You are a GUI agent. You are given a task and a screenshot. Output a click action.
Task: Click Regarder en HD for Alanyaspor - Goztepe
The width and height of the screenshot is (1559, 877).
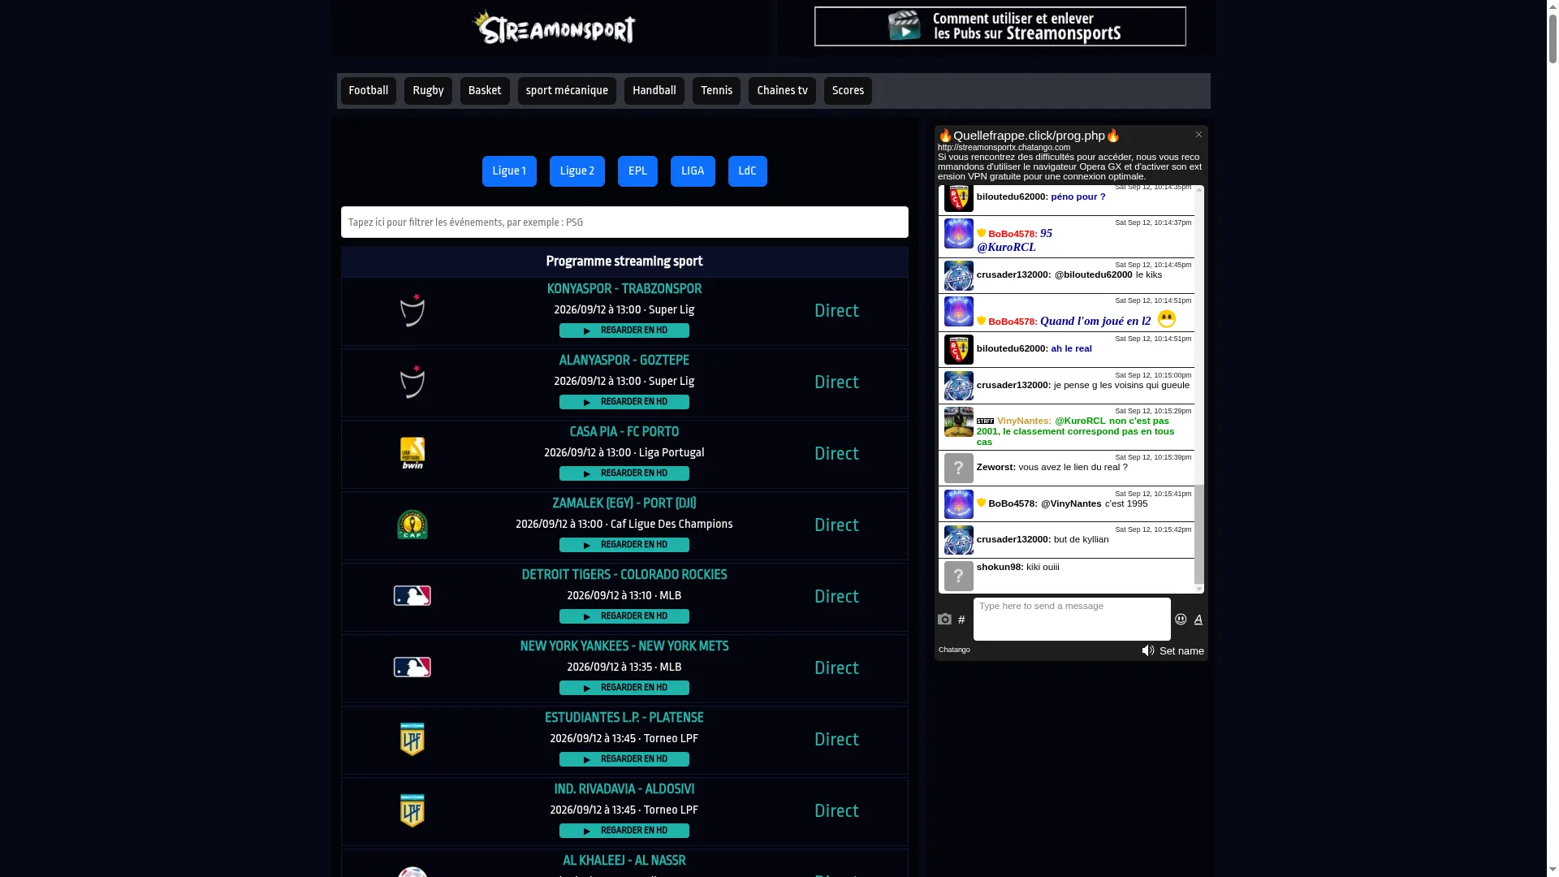[624, 402]
